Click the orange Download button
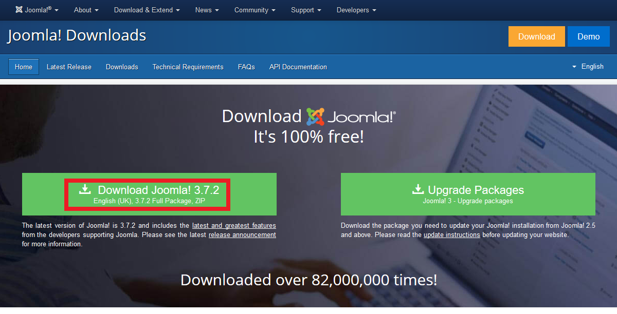 click(537, 36)
